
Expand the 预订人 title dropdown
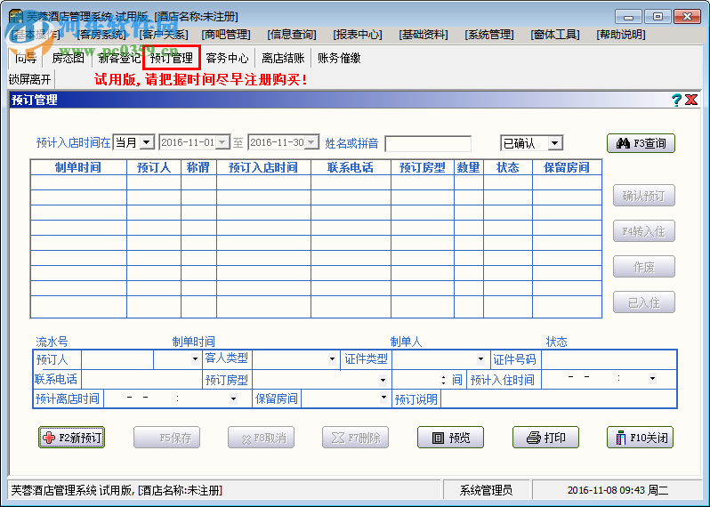point(195,359)
